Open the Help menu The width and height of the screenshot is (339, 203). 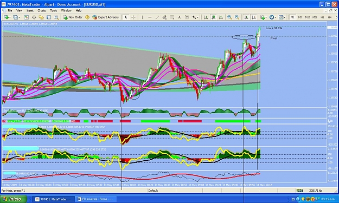click(x=78, y=11)
